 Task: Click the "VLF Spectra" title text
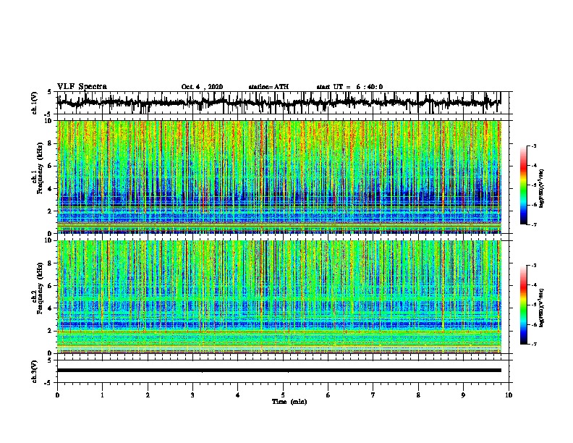pyautogui.click(x=82, y=87)
